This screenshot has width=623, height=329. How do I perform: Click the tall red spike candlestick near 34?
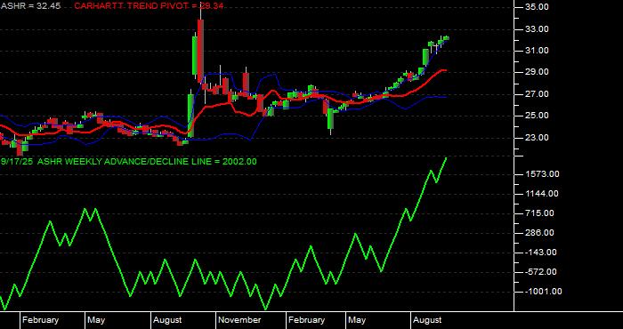pyautogui.click(x=200, y=51)
